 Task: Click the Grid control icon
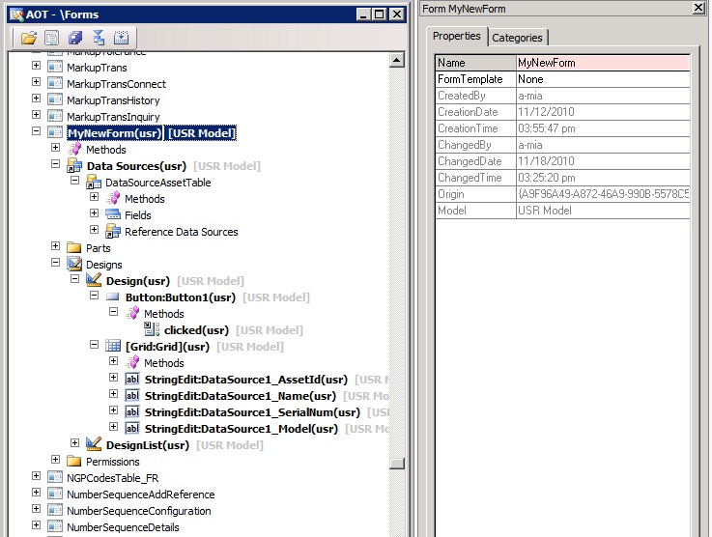(x=113, y=346)
